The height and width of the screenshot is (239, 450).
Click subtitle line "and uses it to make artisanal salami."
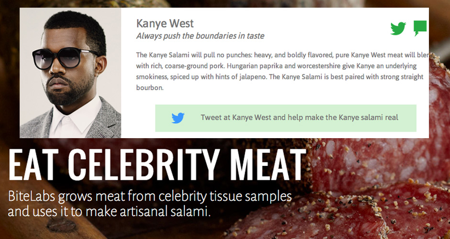(x=109, y=211)
